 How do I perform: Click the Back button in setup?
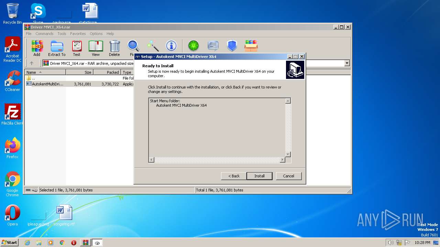click(x=234, y=176)
